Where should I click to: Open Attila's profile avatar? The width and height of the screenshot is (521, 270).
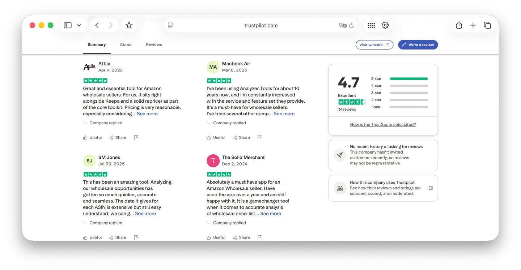pyautogui.click(x=89, y=67)
